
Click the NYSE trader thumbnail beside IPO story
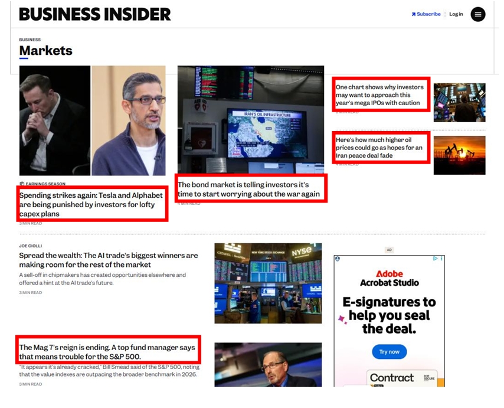459,103
